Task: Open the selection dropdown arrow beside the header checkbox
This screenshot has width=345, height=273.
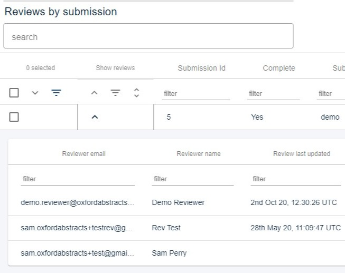Action: [35, 93]
